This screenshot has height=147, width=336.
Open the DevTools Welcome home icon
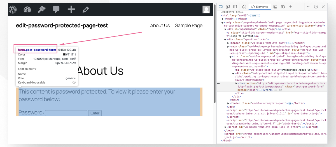244,7
